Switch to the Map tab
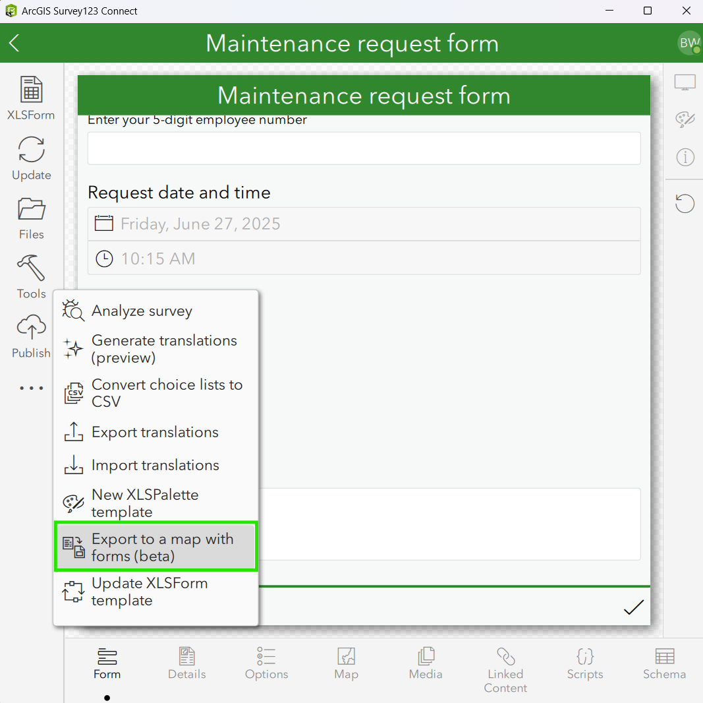 346,663
